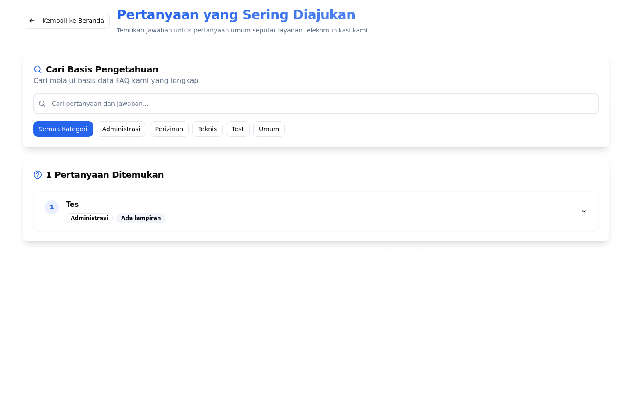The height and width of the screenshot is (395, 632).
Task: Click the back arrow icon beside Kembali ke Beranda
Action: [x=32, y=21]
